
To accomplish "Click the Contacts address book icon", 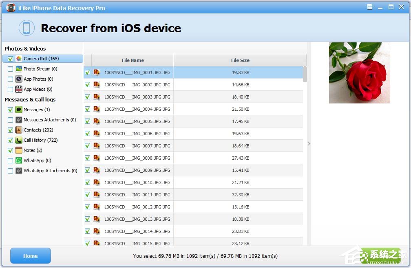I will (19, 130).
